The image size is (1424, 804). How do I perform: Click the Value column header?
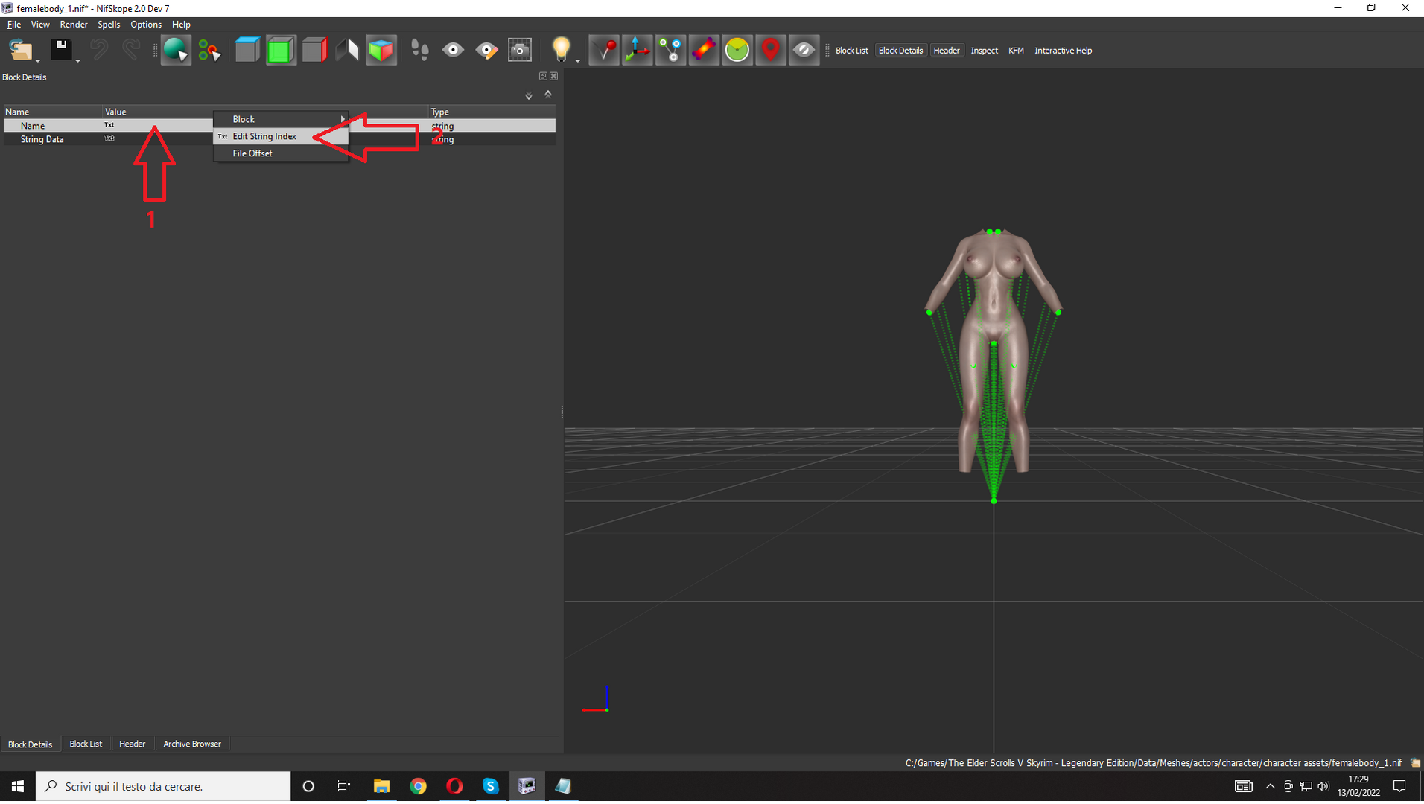pos(264,112)
